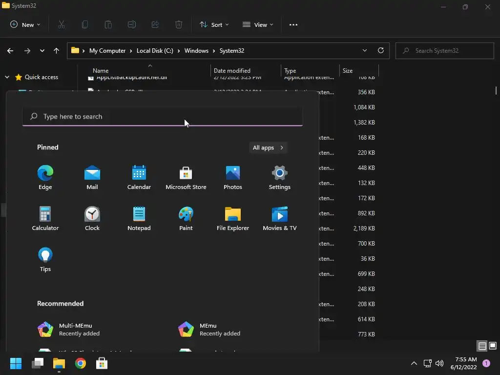The width and height of the screenshot is (500, 375).
Task: Open the network status tray icon
Action: click(427, 363)
